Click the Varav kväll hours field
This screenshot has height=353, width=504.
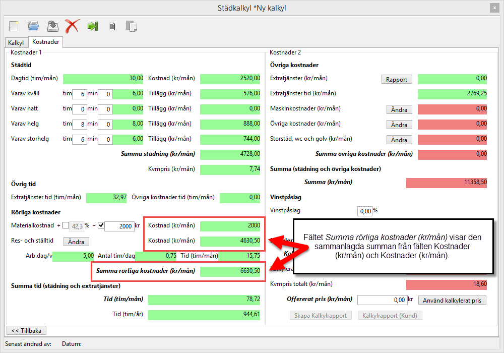79,94
